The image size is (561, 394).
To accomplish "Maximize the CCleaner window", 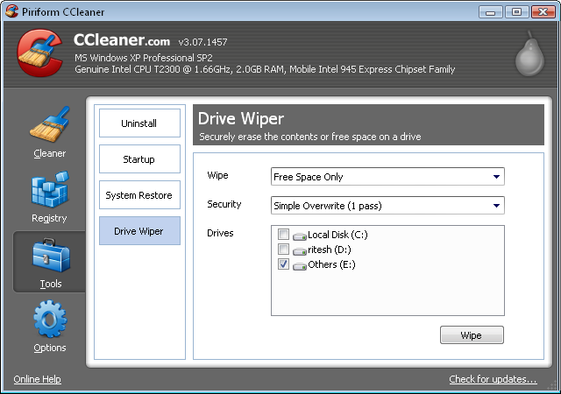I will pyautogui.click(x=516, y=11).
